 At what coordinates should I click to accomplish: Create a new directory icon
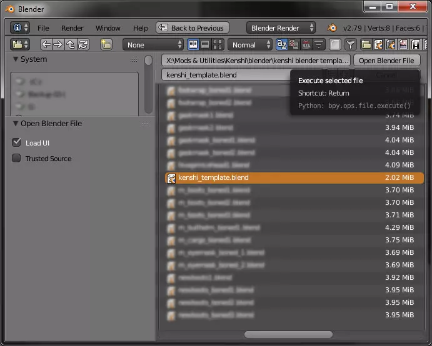coord(106,44)
